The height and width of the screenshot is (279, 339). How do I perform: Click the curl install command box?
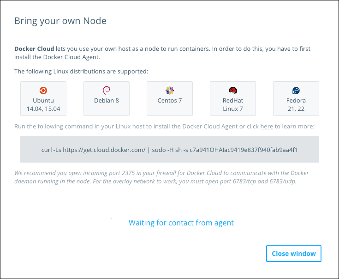pos(170,150)
